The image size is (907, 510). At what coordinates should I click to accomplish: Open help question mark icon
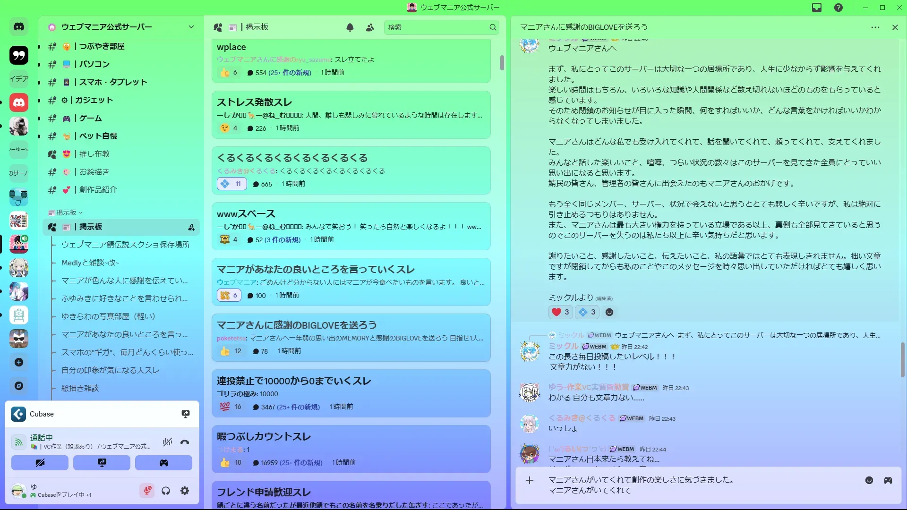[x=839, y=8]
